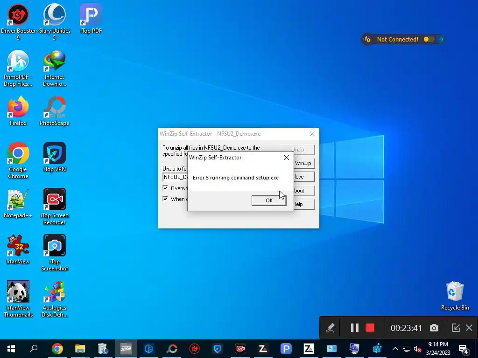478x358 pixels.
Task: Open taskbar search magnifier
Action: (34, 349)
